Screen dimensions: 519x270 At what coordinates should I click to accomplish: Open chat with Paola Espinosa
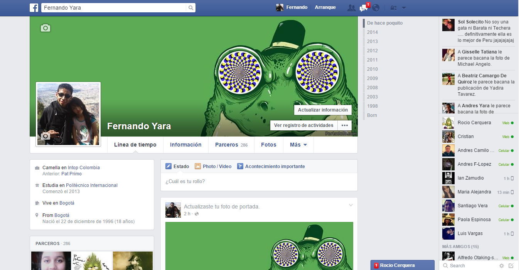click(x=478, y=220)
